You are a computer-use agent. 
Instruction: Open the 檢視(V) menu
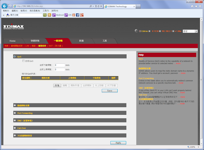click(x=24, y=11)
